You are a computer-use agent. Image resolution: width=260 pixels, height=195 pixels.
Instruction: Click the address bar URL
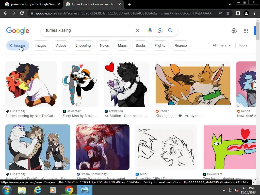point(125,13)
